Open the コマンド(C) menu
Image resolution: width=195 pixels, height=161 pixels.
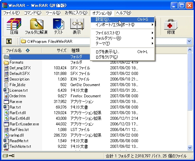(32, 13)
